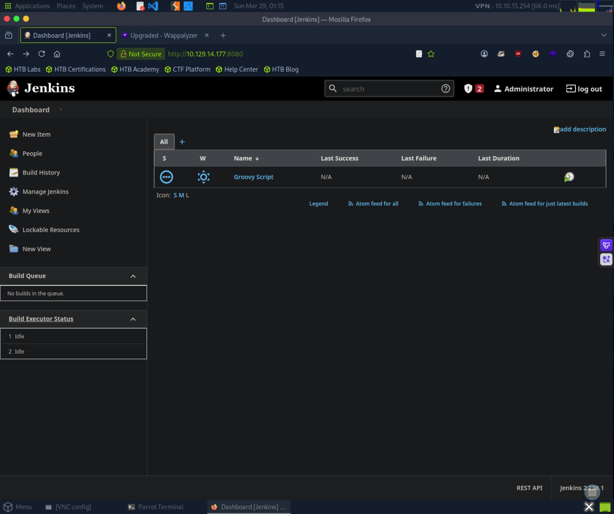
Task: Open Build History
Action: (41, 173)
